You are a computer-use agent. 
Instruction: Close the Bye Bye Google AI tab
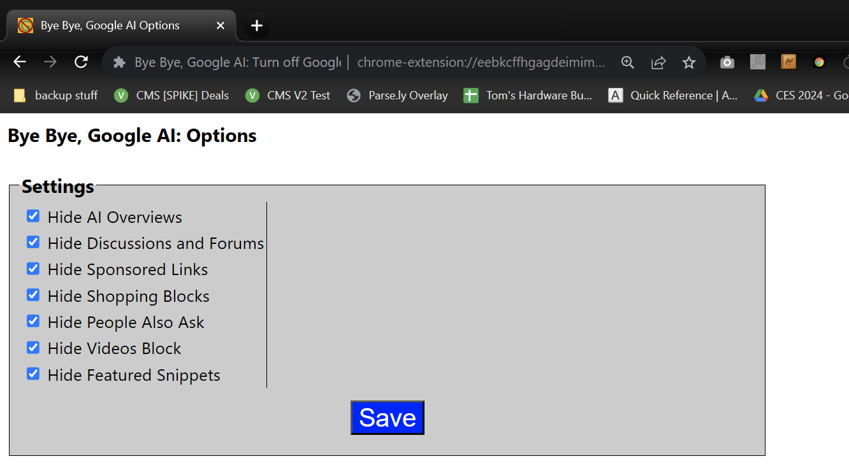click(x=220, y=25)
